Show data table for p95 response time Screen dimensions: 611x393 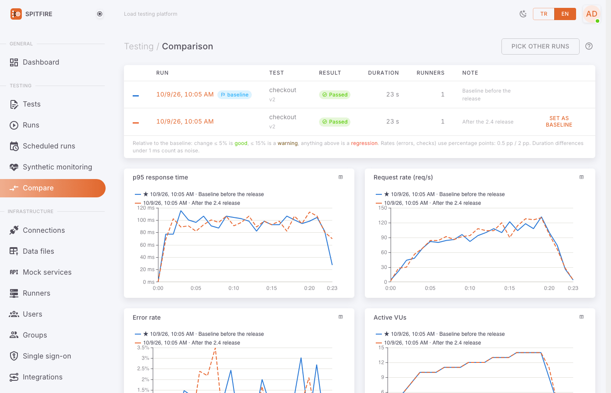click(341, 177)
